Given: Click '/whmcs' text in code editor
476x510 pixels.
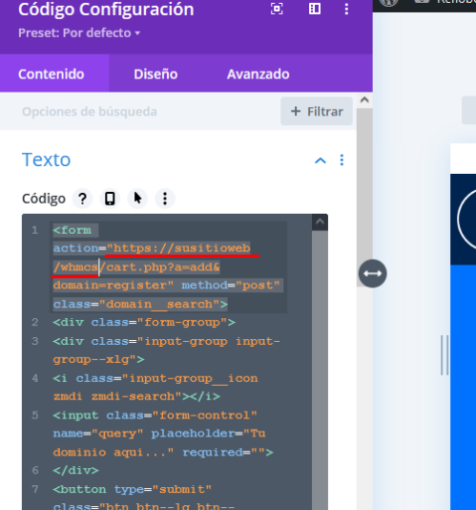Looking at the screenshot, I should tap(75, 267).
